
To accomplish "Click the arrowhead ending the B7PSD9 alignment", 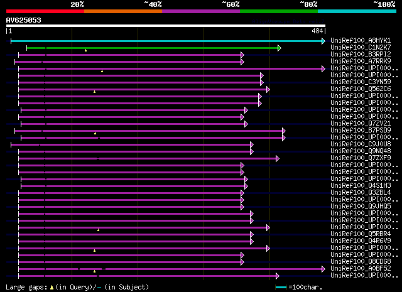I will (284, 131).
